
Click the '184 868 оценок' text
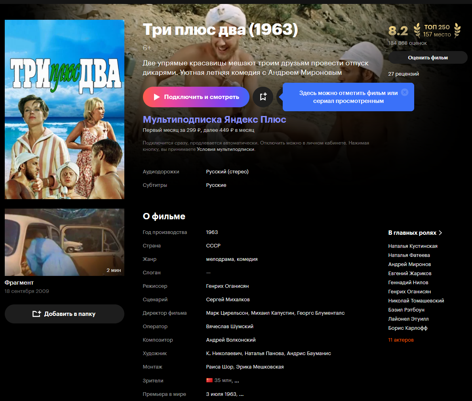[407, 43]
